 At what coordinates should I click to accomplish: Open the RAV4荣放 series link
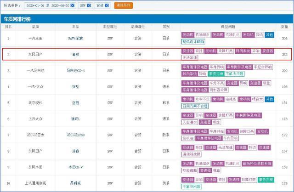pos(75,38)
